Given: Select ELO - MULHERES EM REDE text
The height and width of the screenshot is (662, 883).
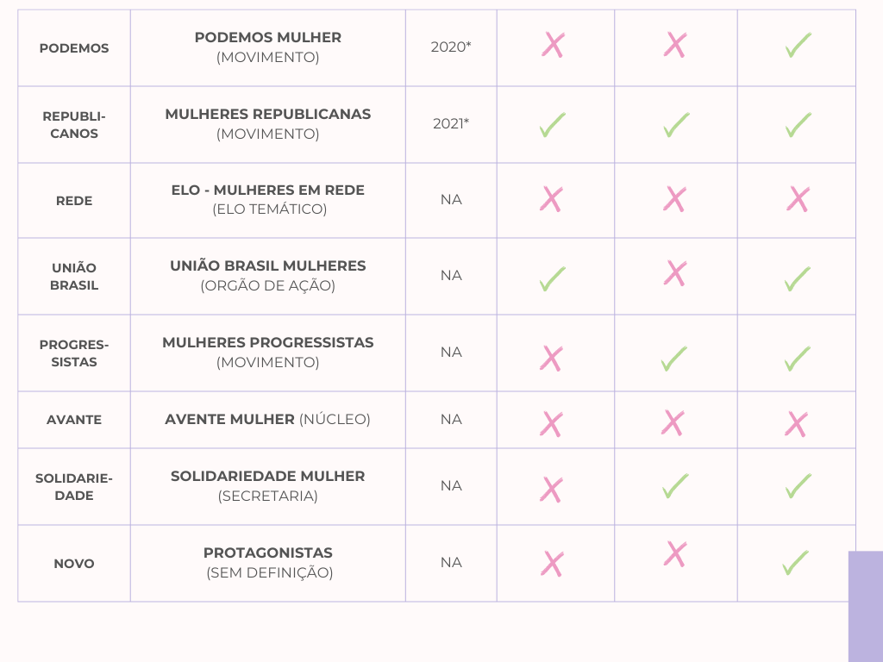Looking at the screenshot, I should point(268,190).
